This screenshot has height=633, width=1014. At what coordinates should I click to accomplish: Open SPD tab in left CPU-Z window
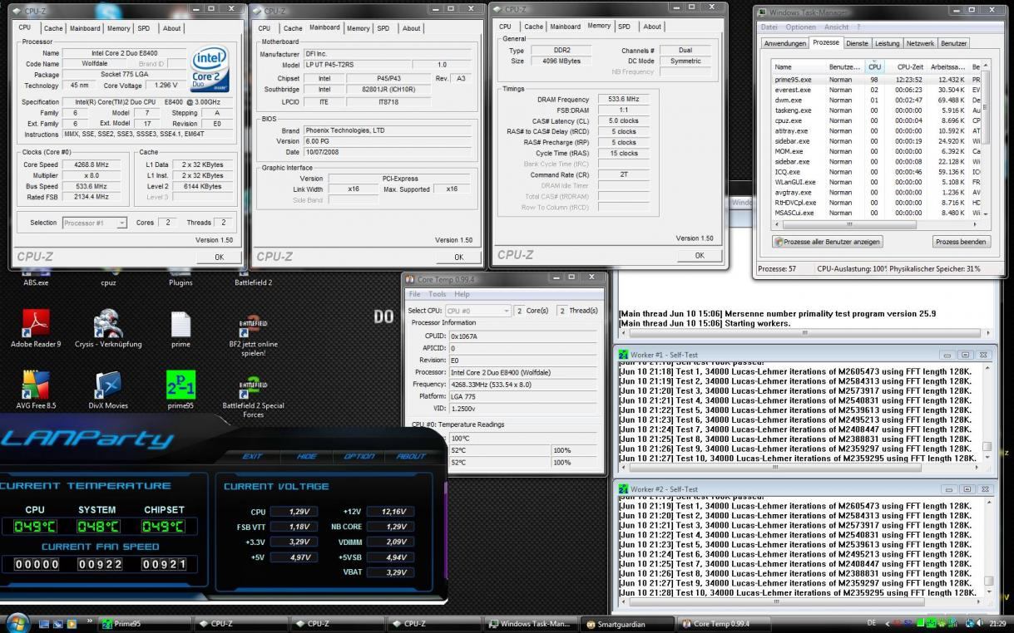click(x=144, y=28)
